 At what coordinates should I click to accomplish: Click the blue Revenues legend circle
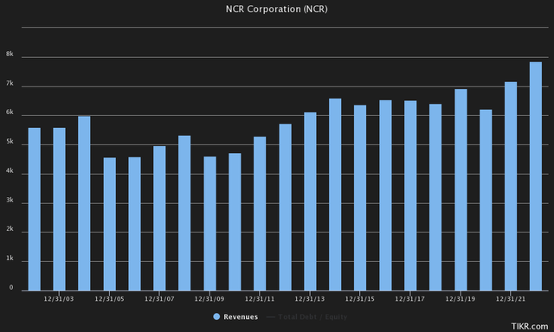coord(216,316)
